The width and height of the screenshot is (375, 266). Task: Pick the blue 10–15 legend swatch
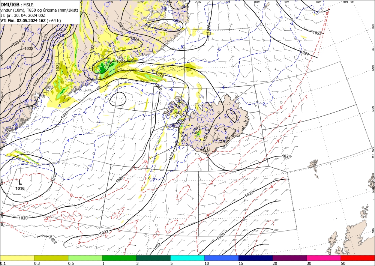point(222,258)
